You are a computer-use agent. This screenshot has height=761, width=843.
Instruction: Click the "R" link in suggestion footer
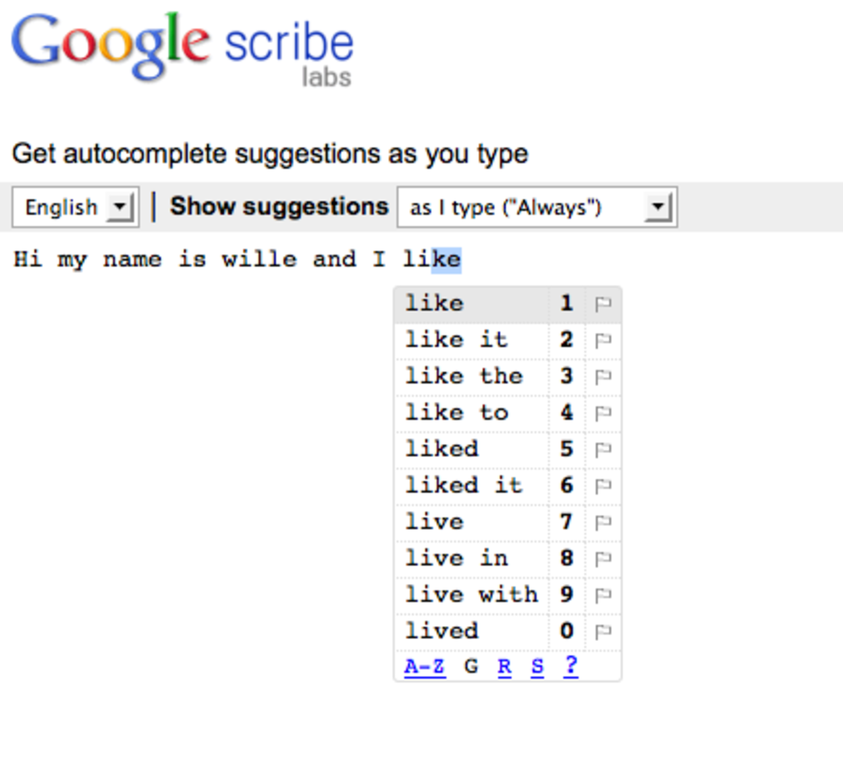(x=504, y=666)
